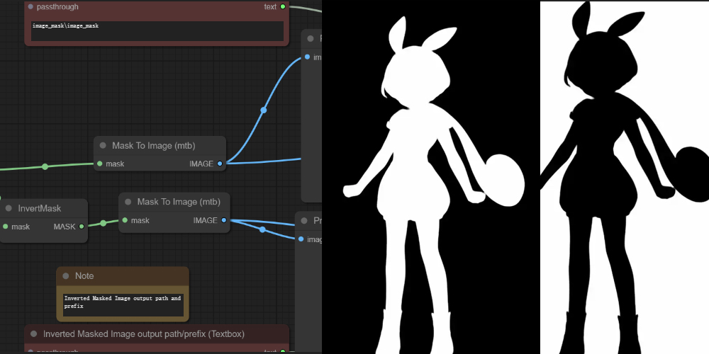Click midpoint dot on tall blue curved link
The height and width of the screenshot is (354, 709).
click(x=264, y=110)
